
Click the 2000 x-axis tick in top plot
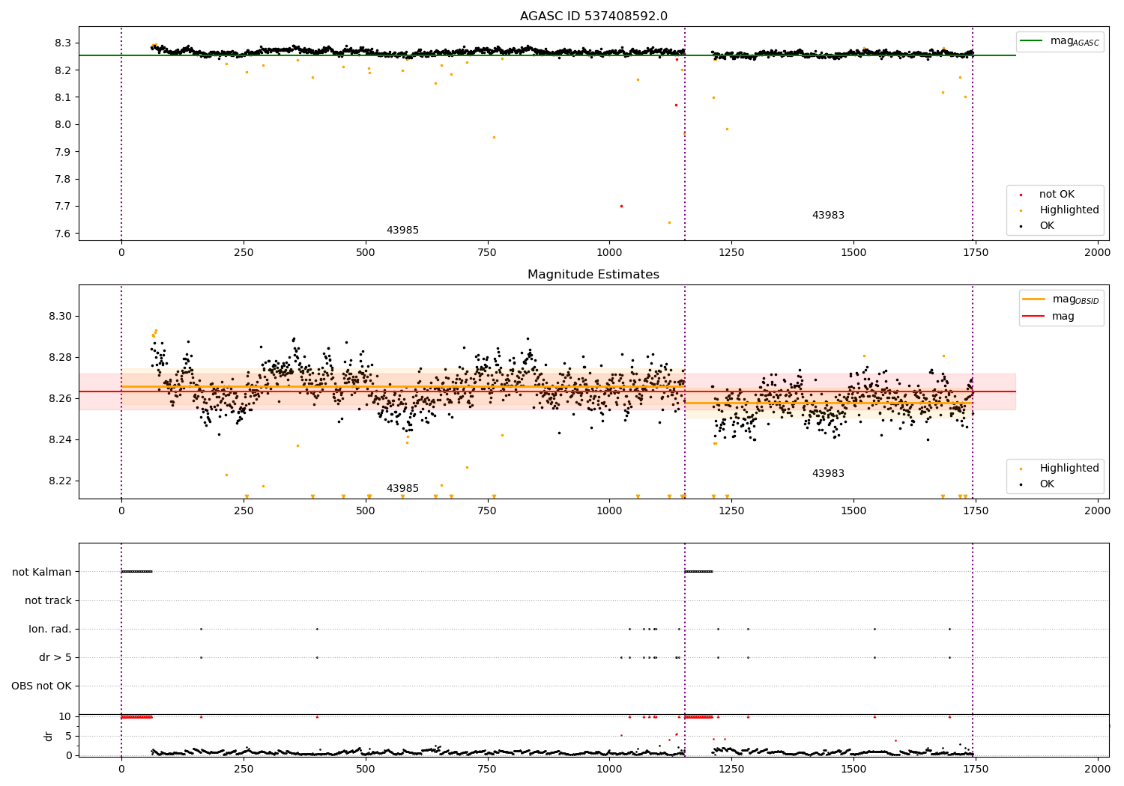click(x=1098, y=253)
